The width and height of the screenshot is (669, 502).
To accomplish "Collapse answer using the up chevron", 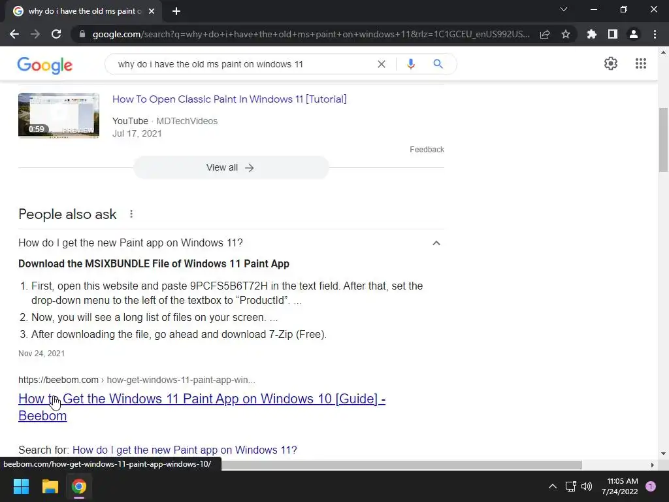I will 436,243.
